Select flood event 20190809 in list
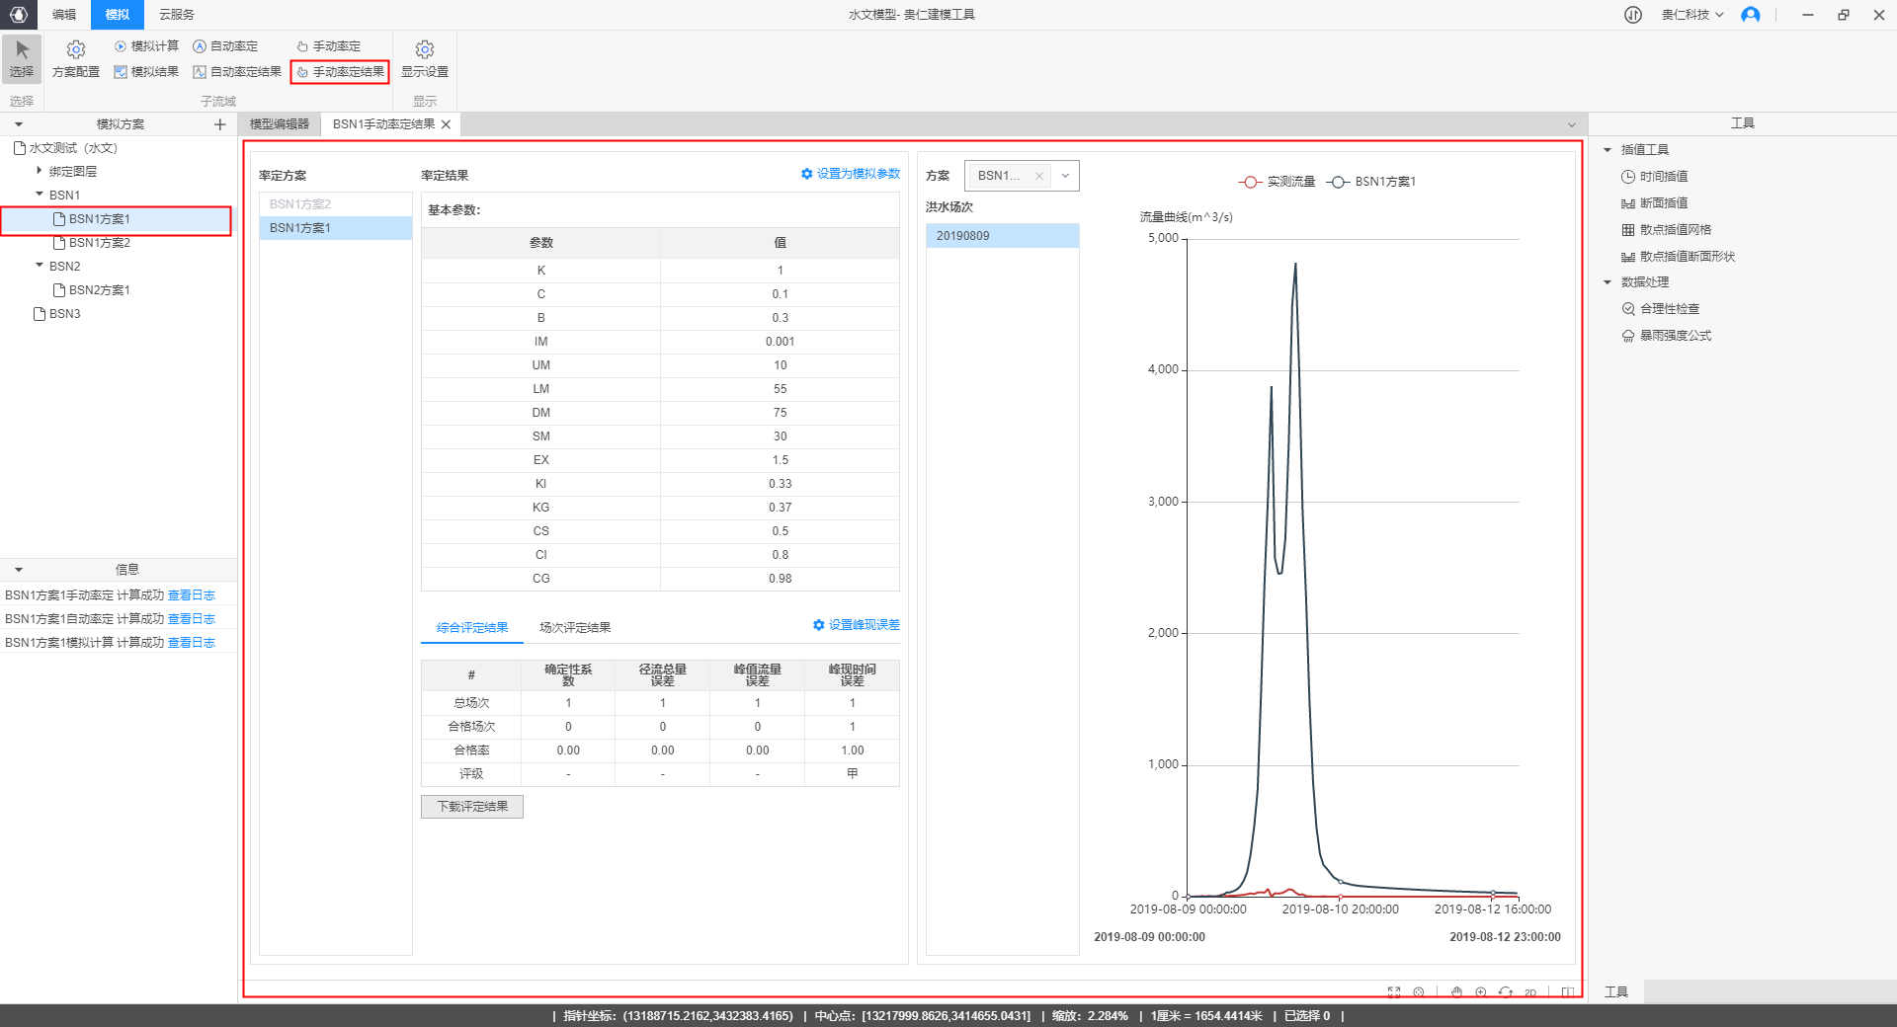Screen dimensions: 1897x1027 coord(1002,236)
